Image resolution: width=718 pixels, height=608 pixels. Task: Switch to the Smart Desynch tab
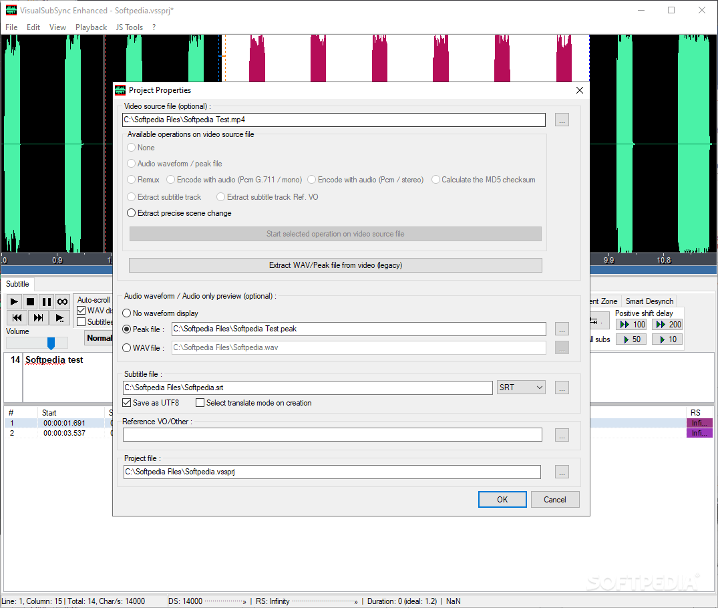tap(649, 301)
